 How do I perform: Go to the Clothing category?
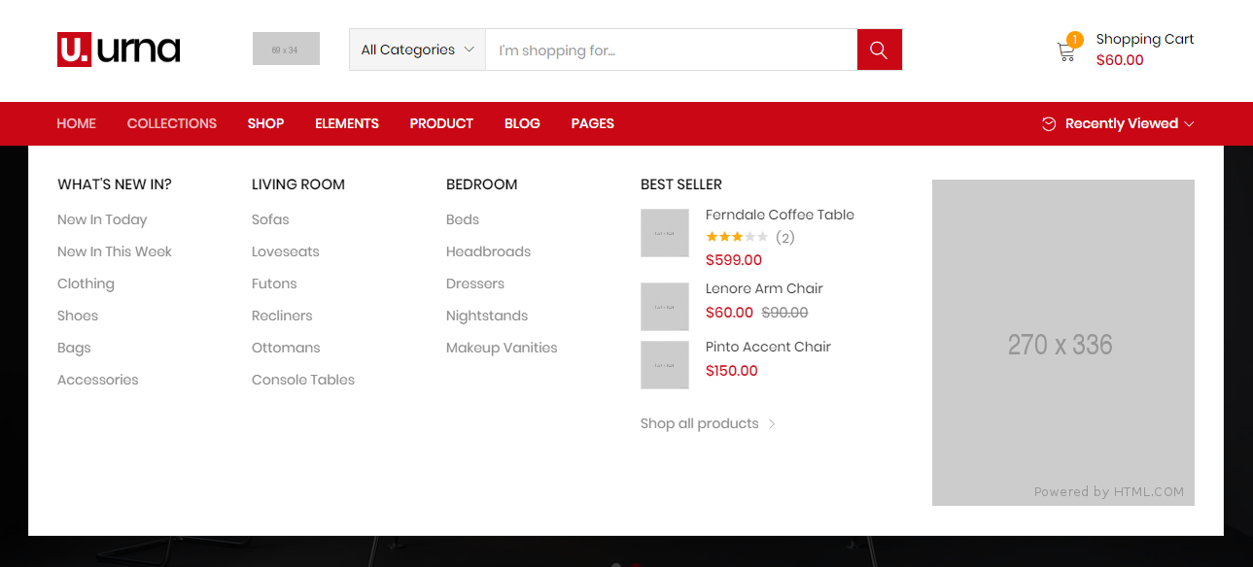click(86, 283)
